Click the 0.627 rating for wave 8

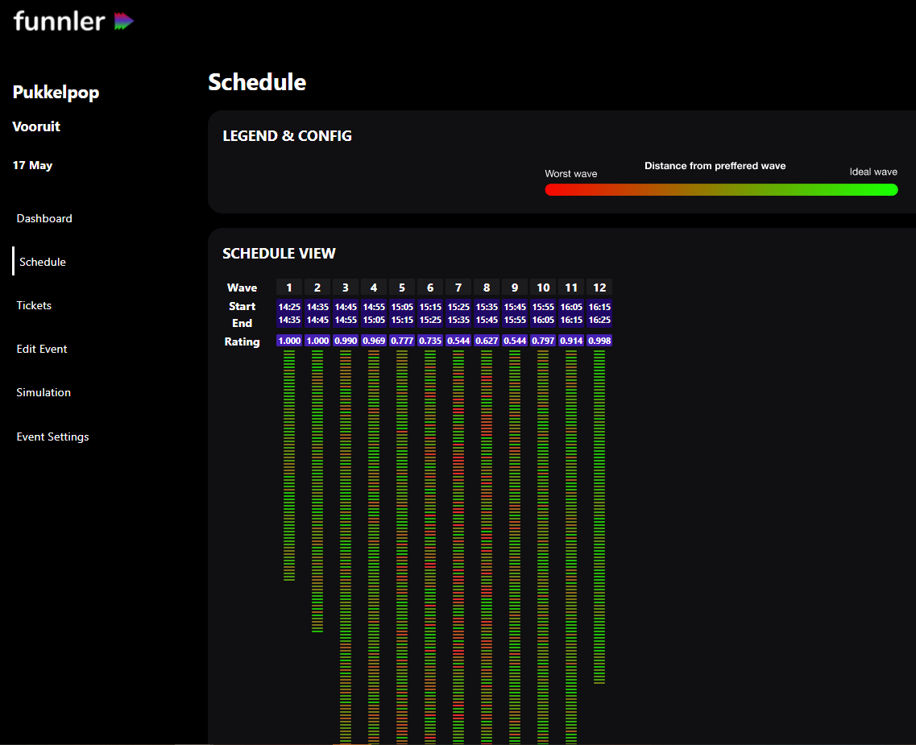[487, 341]
